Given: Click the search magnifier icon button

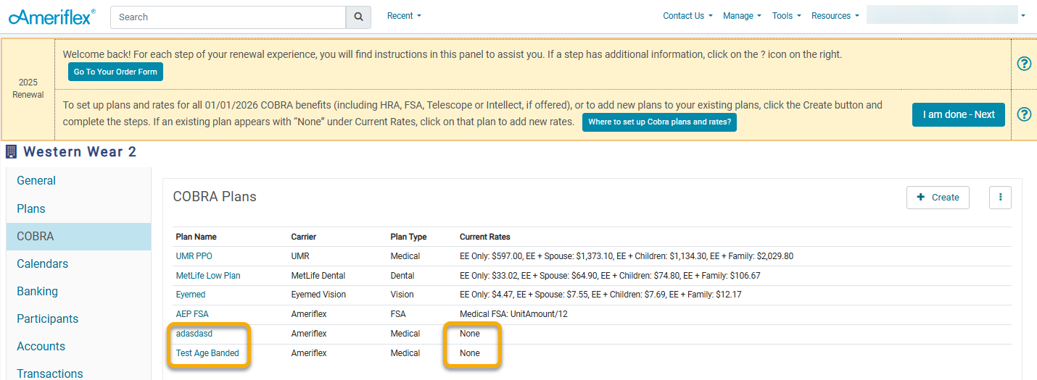Looking at the screenshot, I should pyautogui.click(x=358, y=17).
